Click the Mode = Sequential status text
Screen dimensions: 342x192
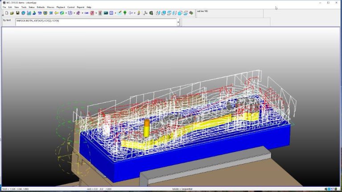(182, 189)
